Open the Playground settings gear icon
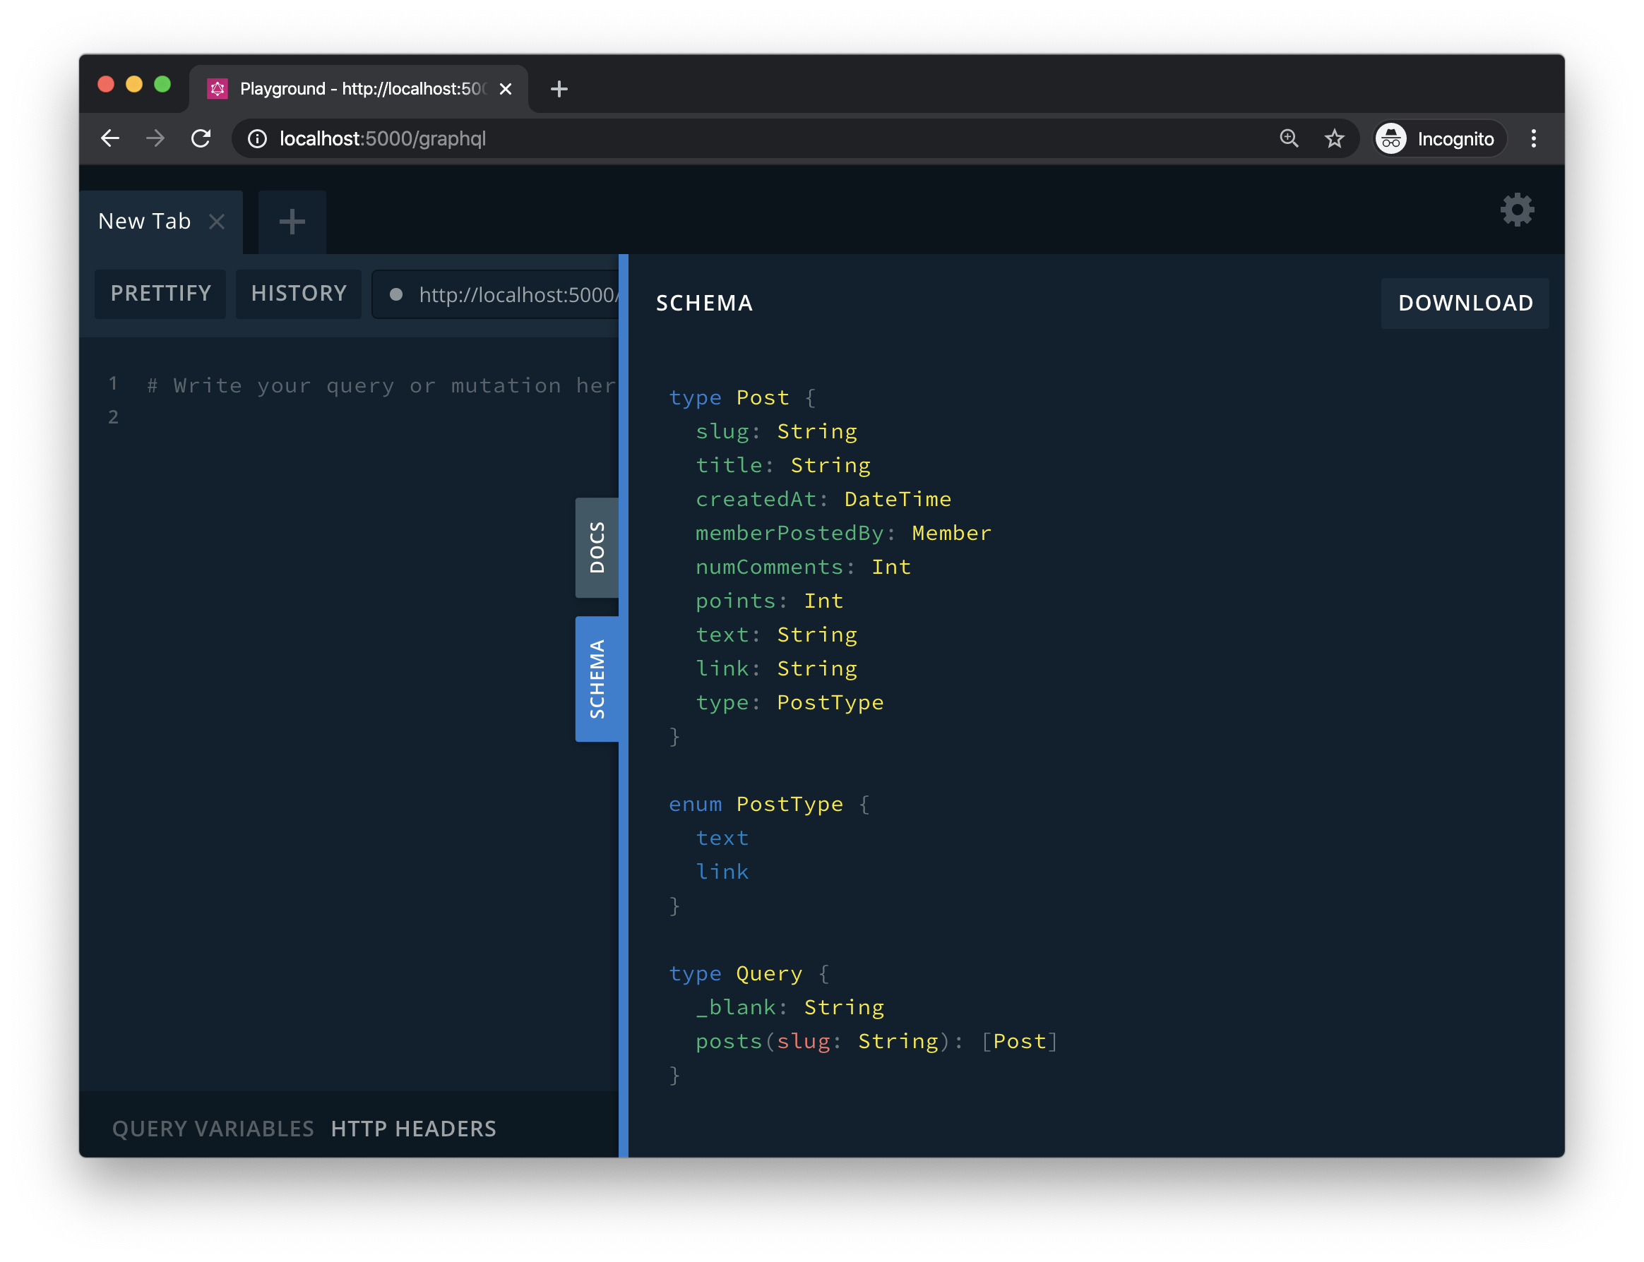Viewport: 1644px width, 1262px height. pyautogui.click(x=1516, y=210)
